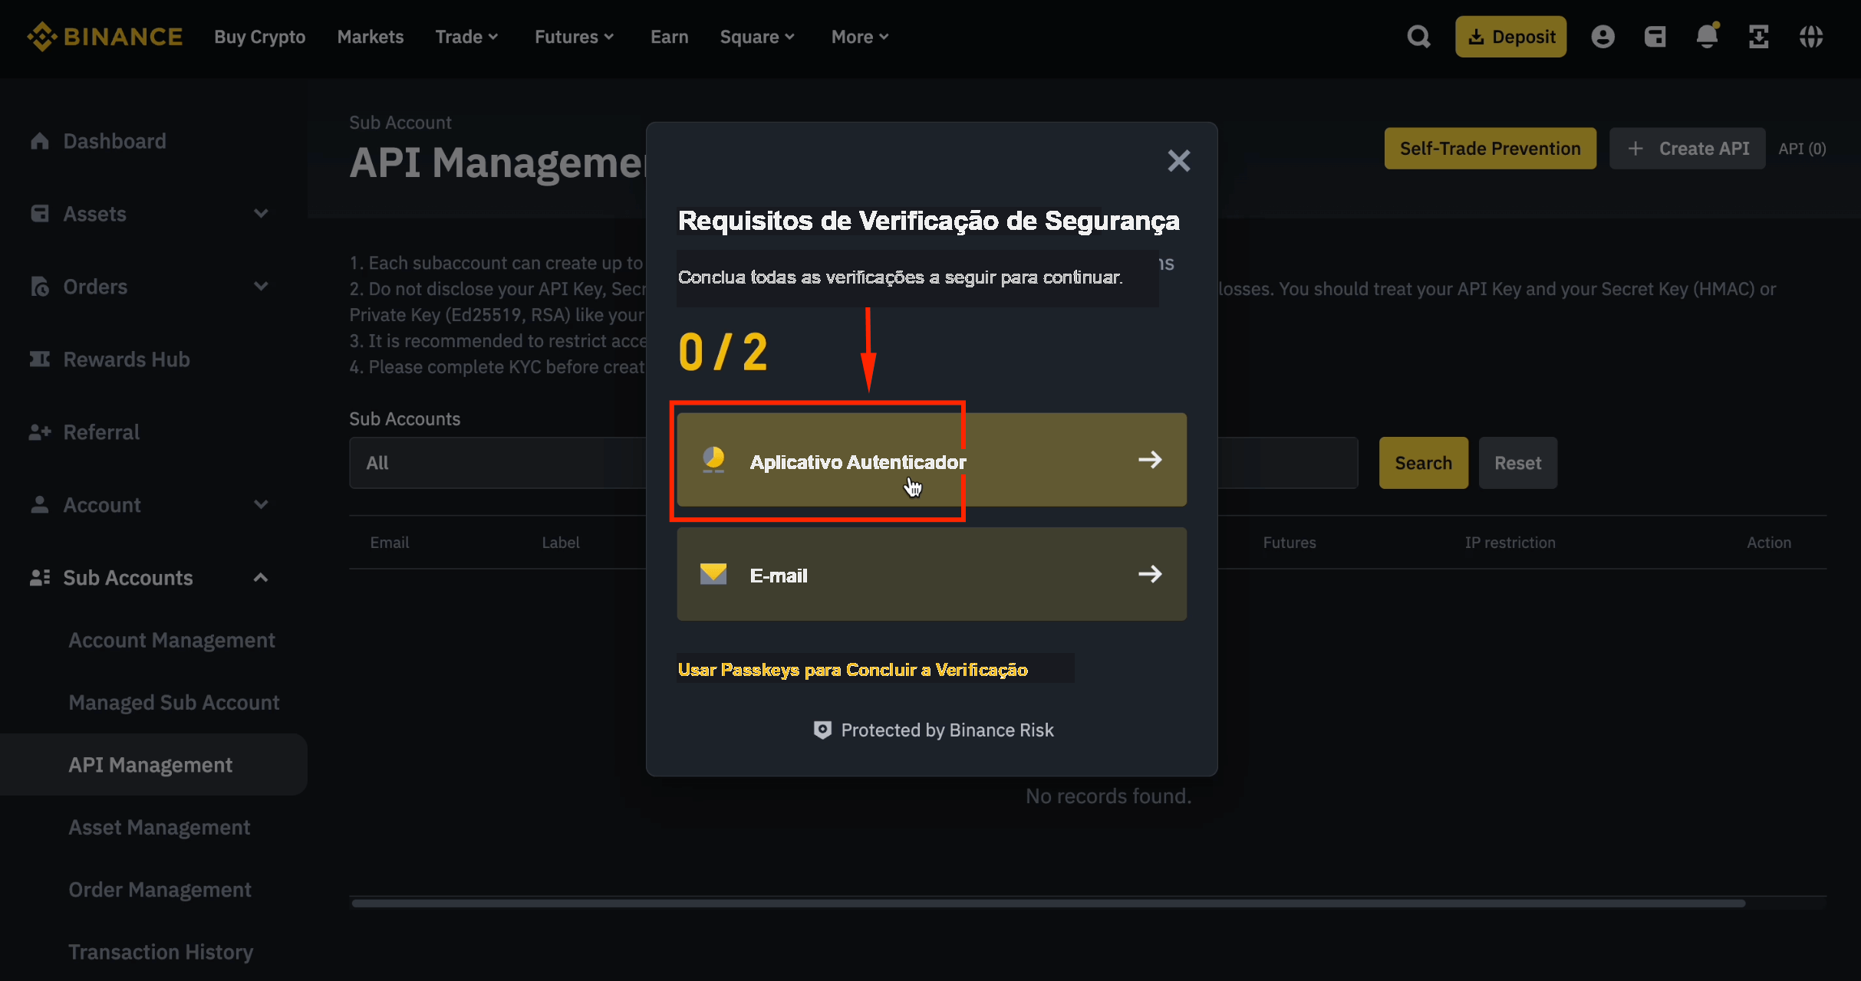Click the Authenticator app icon
This screenshot has height=981, width=1861.
pyautogui.click(x=713, y=460)
